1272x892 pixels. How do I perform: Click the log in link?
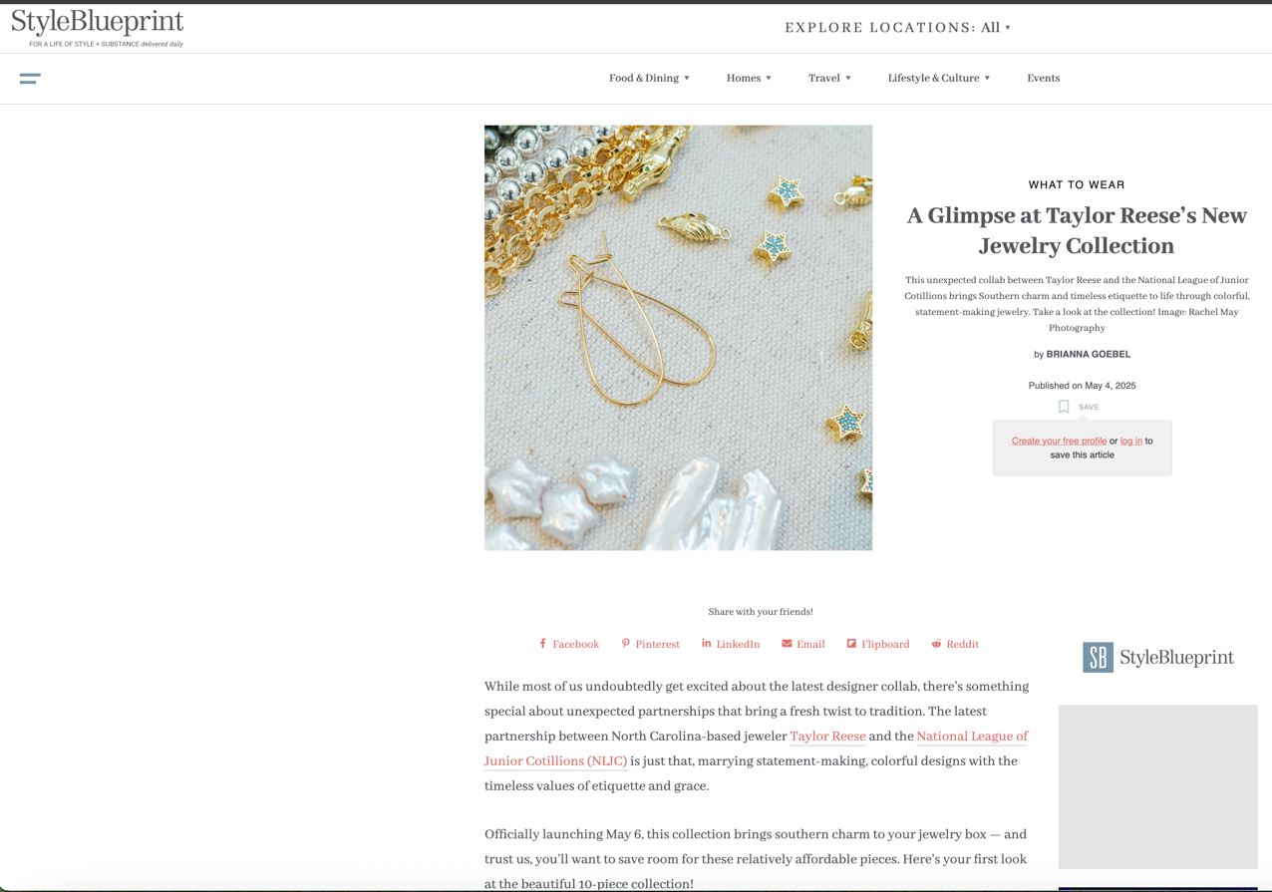(1130, 441)
